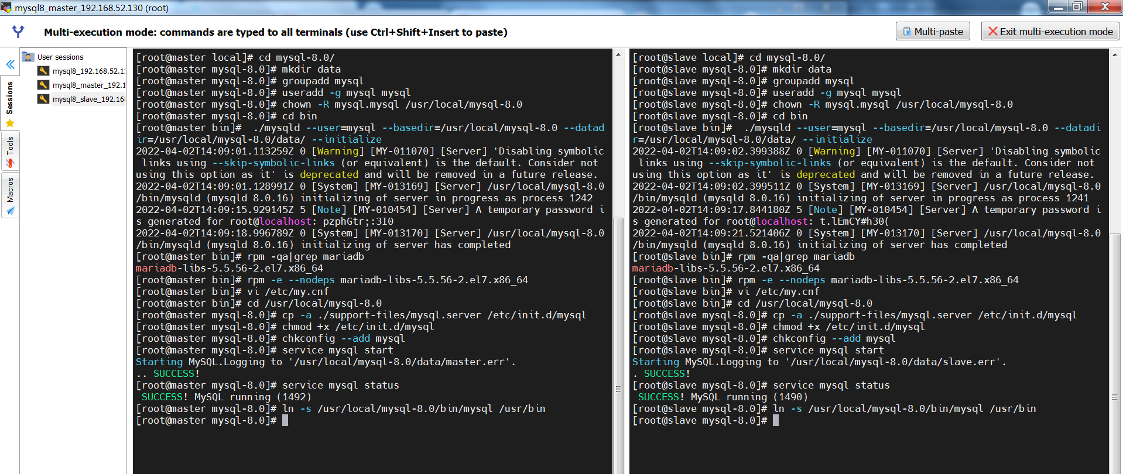1123x474 pixels.
Task: Click the slave terminal prompt cursor
Action: [x=776, y=420]
